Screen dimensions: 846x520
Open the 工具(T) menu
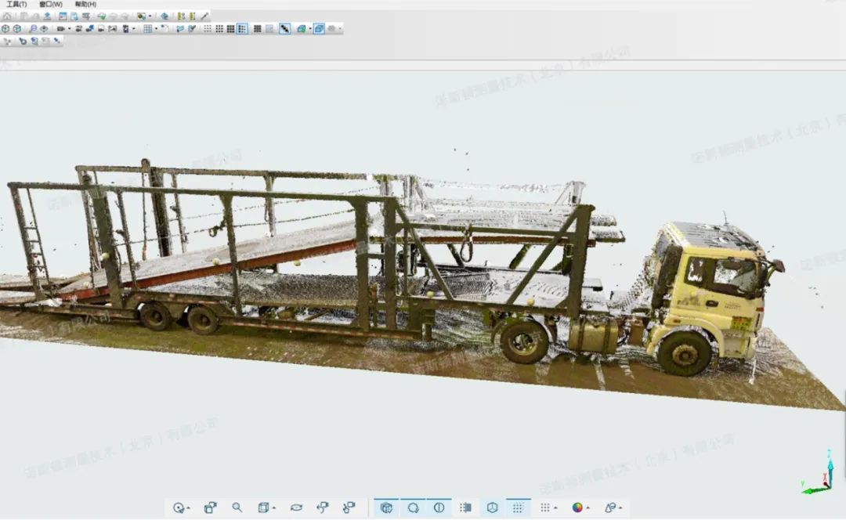click(16, 5)
